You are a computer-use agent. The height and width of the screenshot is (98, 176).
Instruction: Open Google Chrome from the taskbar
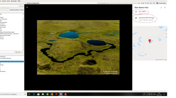(x=47, y=94)
